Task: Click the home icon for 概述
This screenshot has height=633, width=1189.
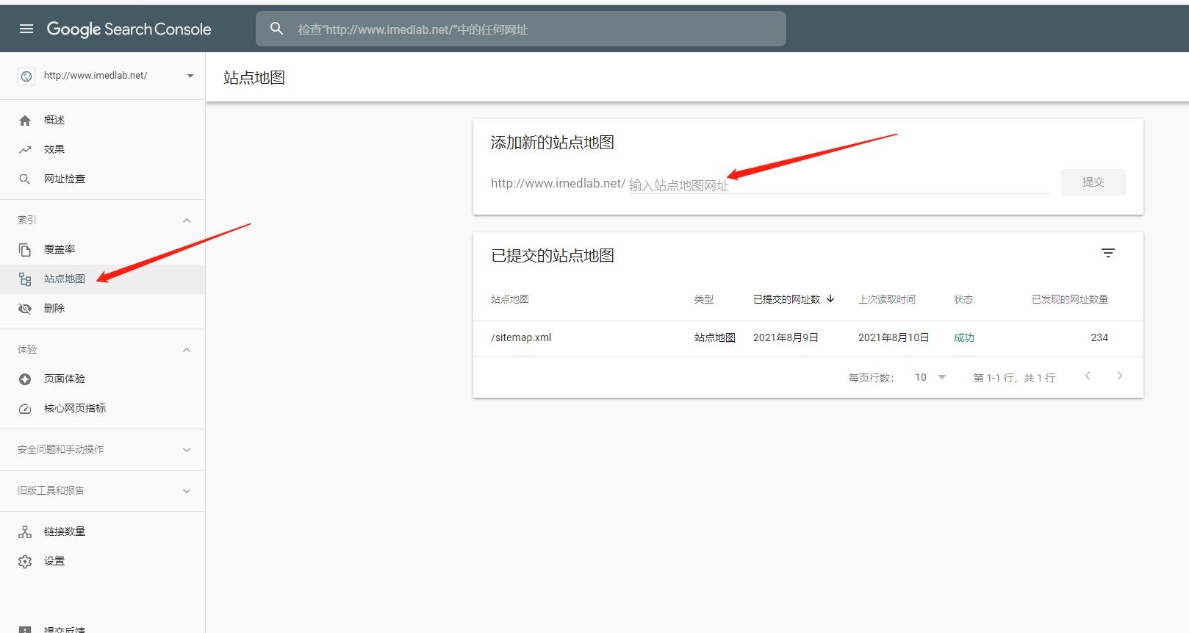Action: point(25,121)
